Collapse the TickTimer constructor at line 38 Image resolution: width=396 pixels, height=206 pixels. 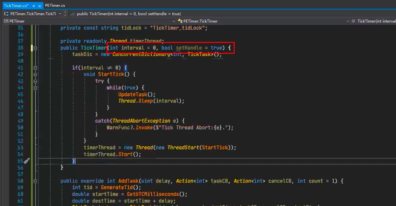point(35,48)
